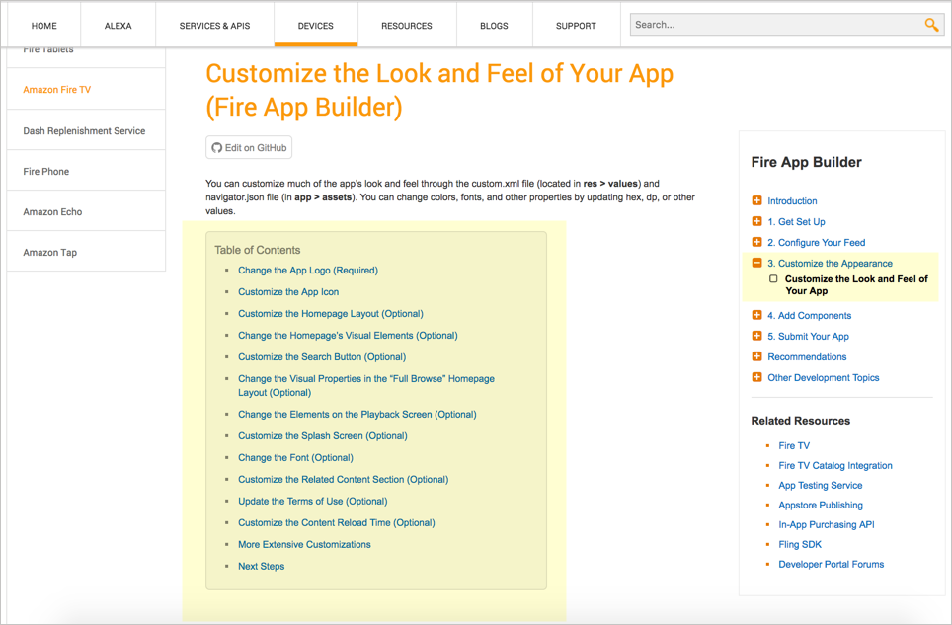This screenshot has width=952, height=625.
Task: Expand the 4. Add Components plus icon
Action: pyautogui.click(x=756, y=315)
